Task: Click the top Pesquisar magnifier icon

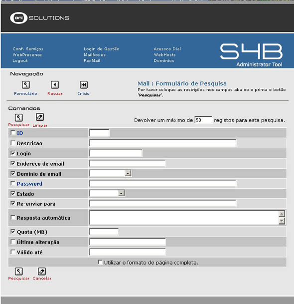Action: 18,117
